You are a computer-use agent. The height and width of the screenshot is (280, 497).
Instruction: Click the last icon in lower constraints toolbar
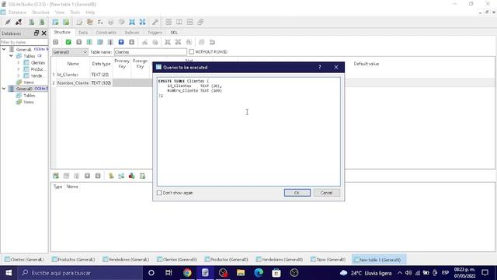click(142, 176)
